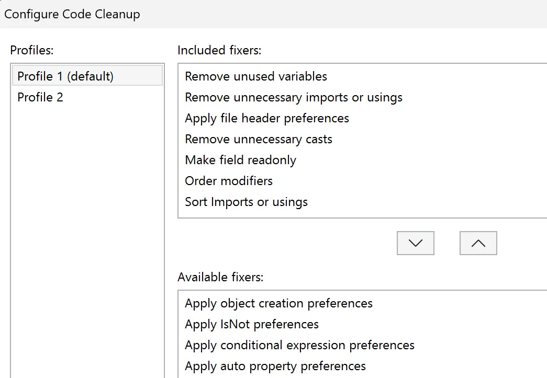This screenshot has width=547, height=378.
Task: Choose Apply IsNot preferences from available fixers
Action: (252, 324)
